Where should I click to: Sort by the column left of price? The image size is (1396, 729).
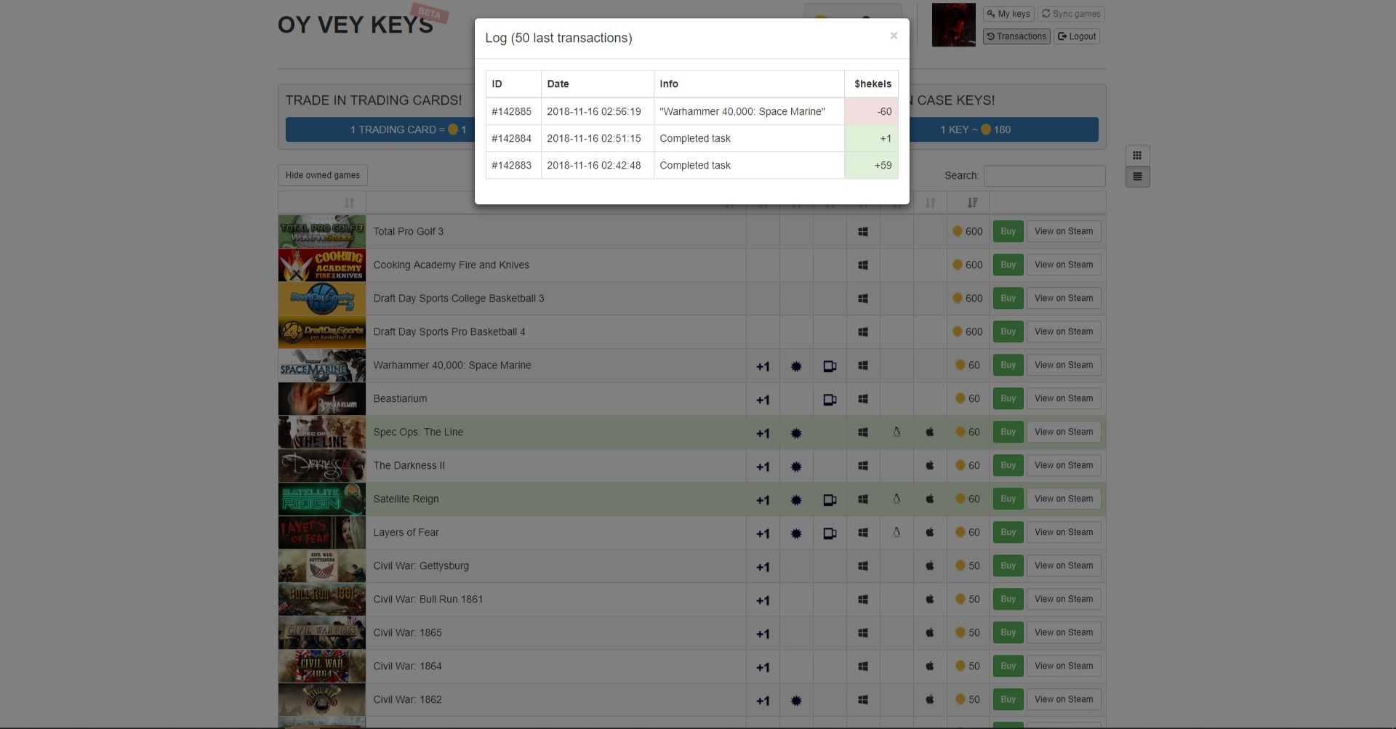(x=930, y=203)
